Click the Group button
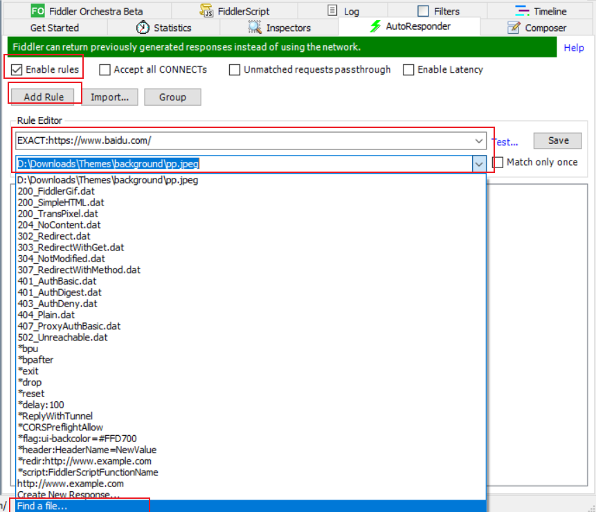Image resolution: width=596 pixels, height=512 pixels. [172, 98]
